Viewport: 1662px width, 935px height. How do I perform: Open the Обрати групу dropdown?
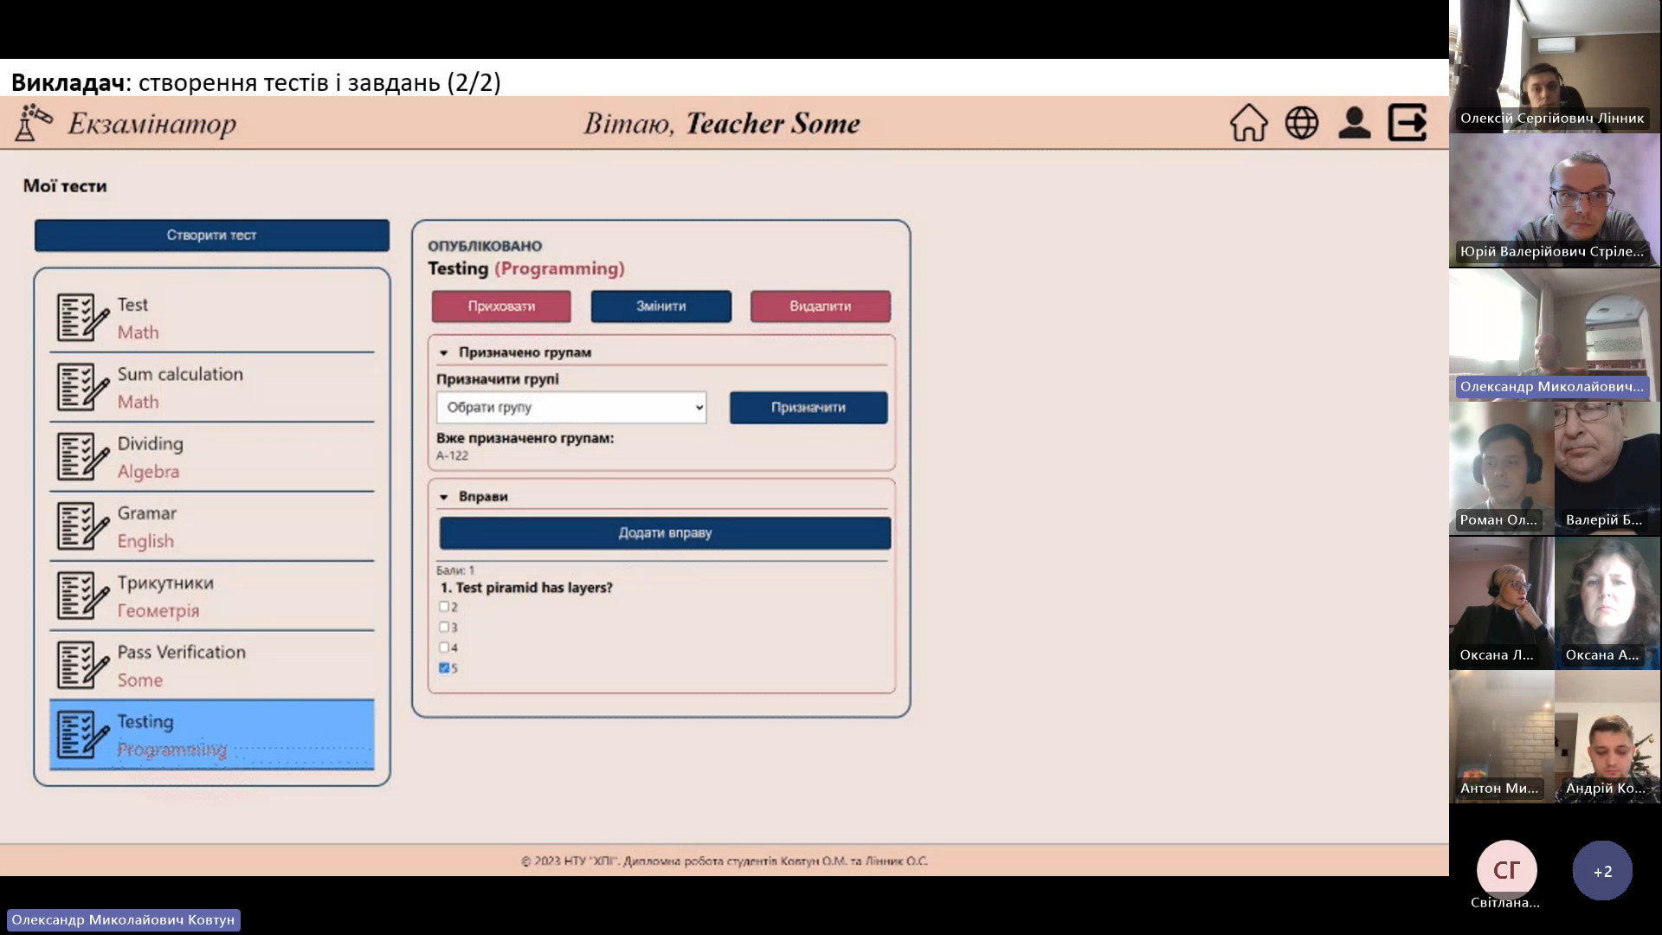pyautogui.click(x=571, y=408)
